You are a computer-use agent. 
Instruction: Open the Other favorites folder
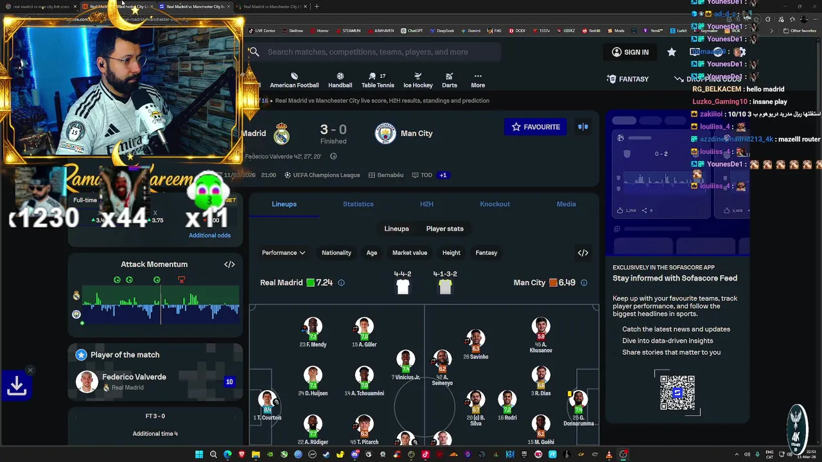[x=800, y=31]
